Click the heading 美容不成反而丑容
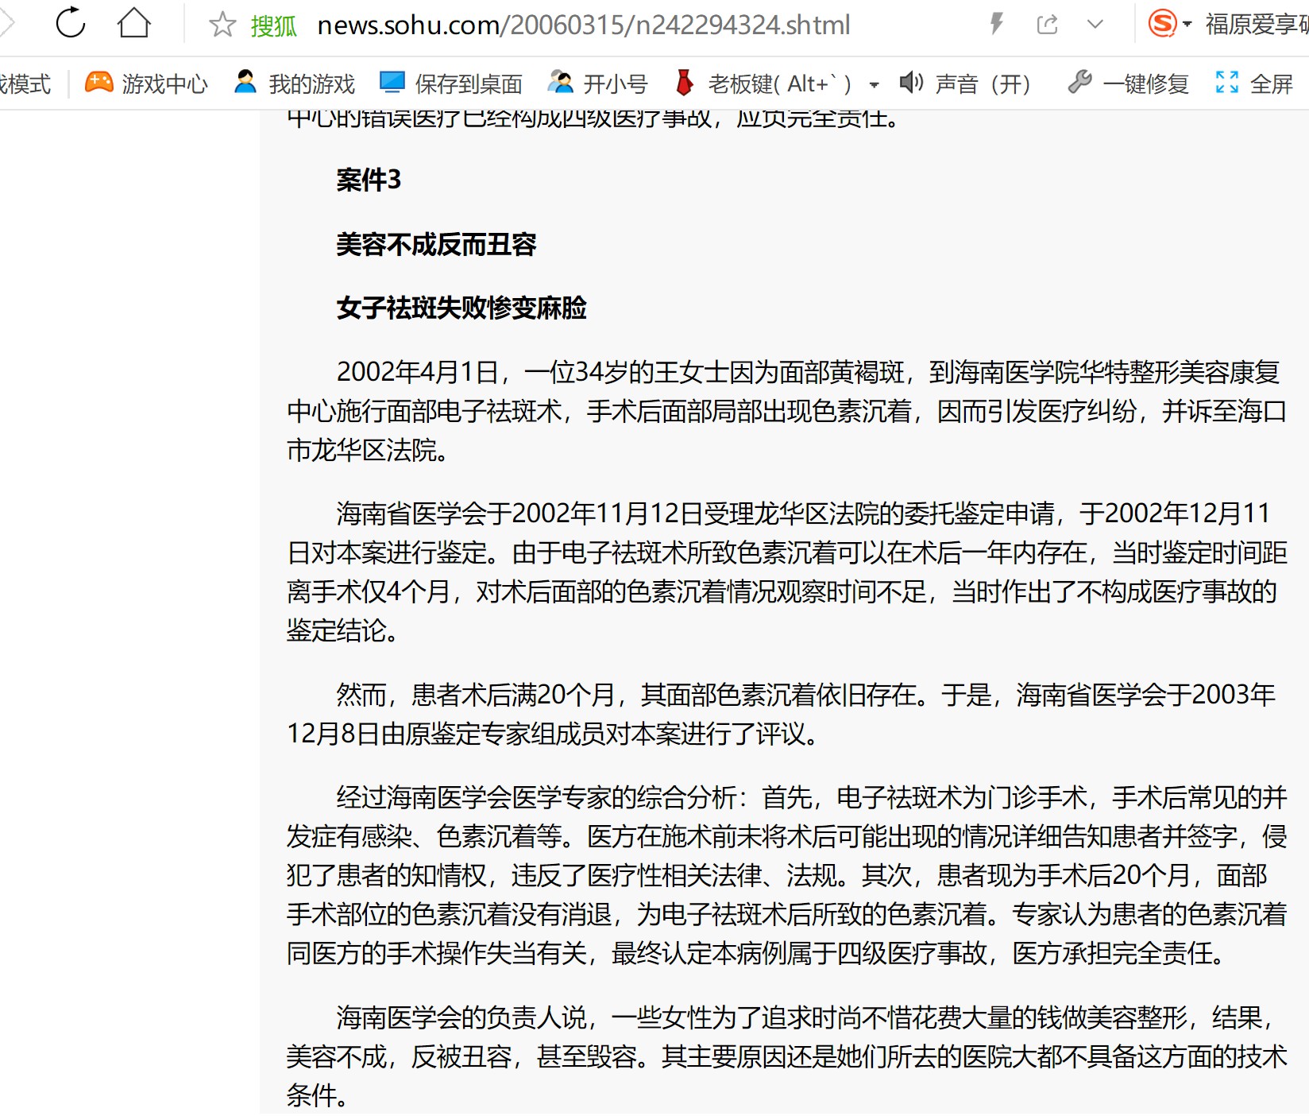Screen dimensions: 1309x1116 pos(436,244)
